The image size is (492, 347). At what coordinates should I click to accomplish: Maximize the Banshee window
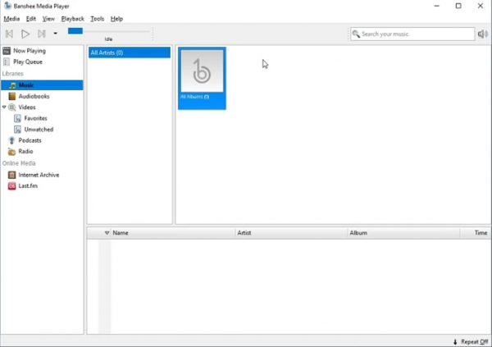[x=458, y=6]
